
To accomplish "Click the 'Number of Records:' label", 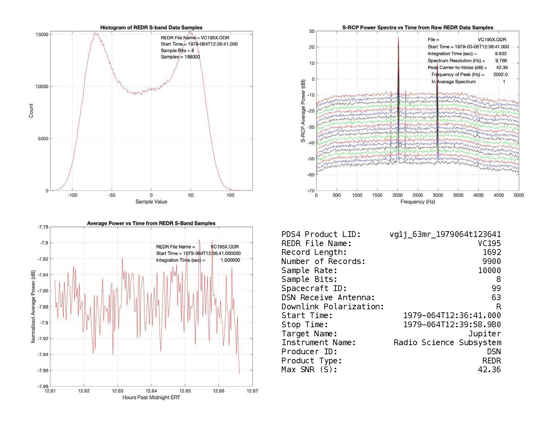I will point(323,261).
